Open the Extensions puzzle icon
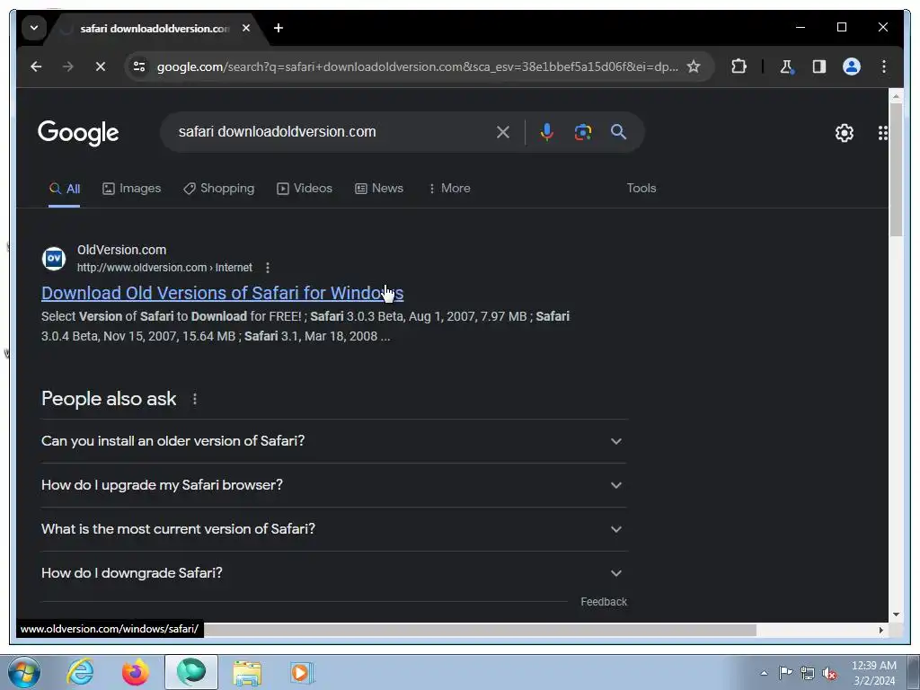920x690 pixels. (x=739, y=66)
